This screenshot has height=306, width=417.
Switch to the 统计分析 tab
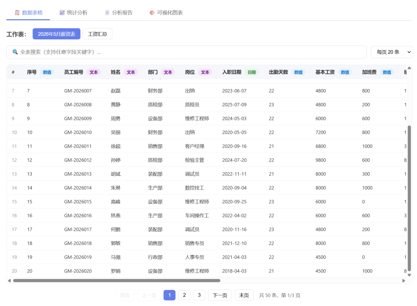tap(73, 12)
